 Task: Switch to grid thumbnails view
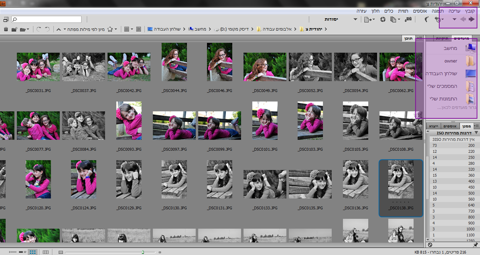33,252
